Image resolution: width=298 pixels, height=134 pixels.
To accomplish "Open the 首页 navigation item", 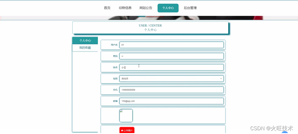I will point(107,8).
